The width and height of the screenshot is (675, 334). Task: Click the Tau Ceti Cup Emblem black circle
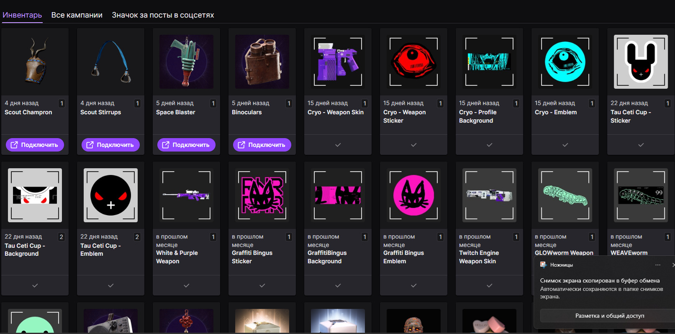(110, 195)
